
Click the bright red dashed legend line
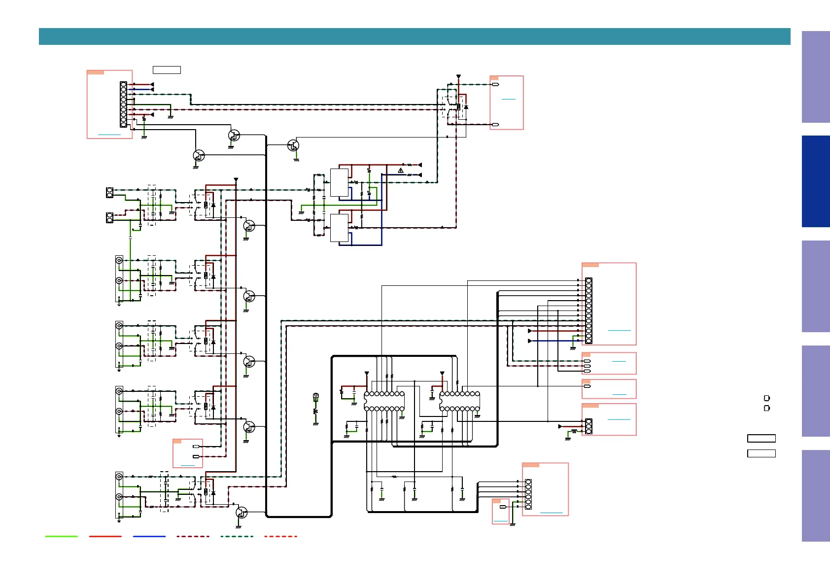point(281,536)
